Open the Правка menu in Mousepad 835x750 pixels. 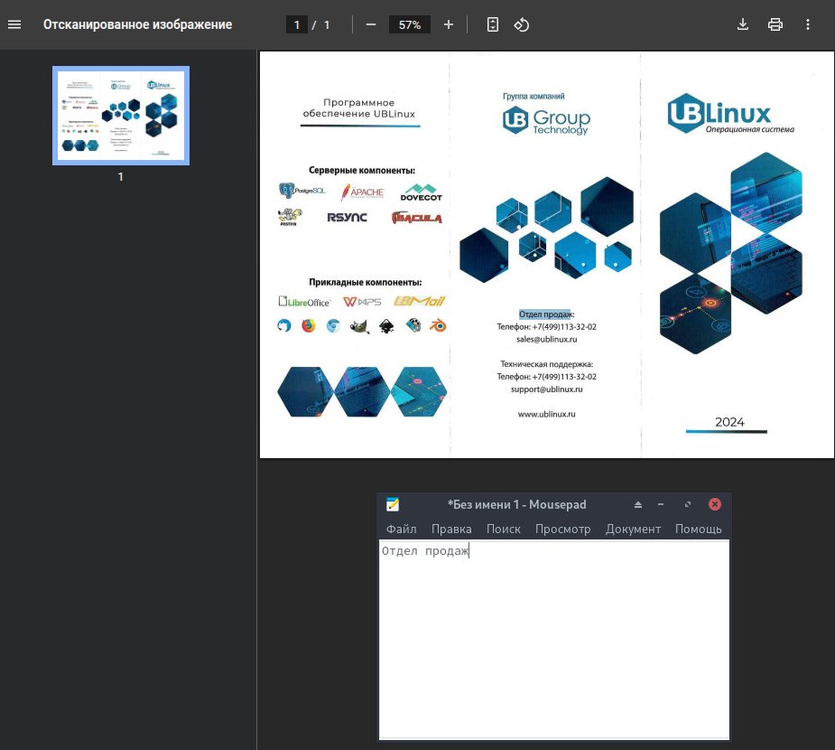[x=451, y=529]
